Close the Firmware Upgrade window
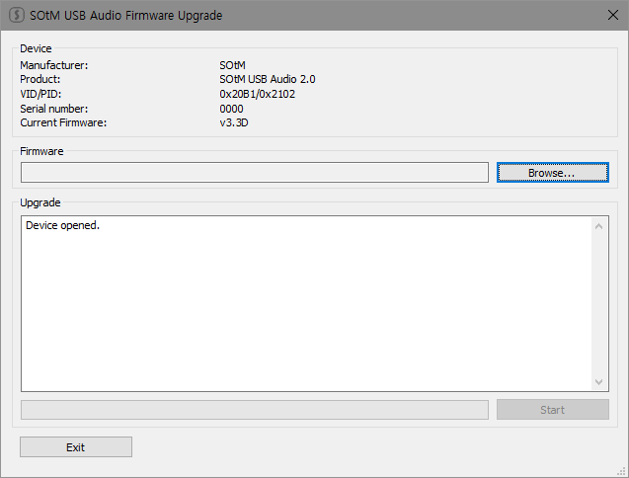 (x=611, y=16)
